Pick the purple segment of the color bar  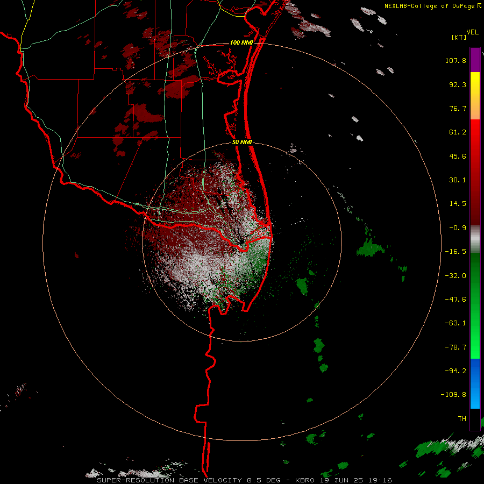pyautogui.click(x=475, y=60)
